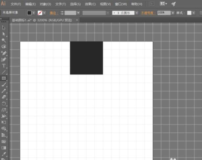
Task: Open the stroke color dropdown
Action: [x=45, y=13]
